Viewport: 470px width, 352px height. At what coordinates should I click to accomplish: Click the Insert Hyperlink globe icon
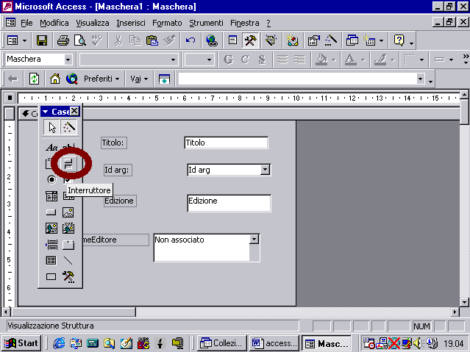pyautogui.click(x=212, y=40)
